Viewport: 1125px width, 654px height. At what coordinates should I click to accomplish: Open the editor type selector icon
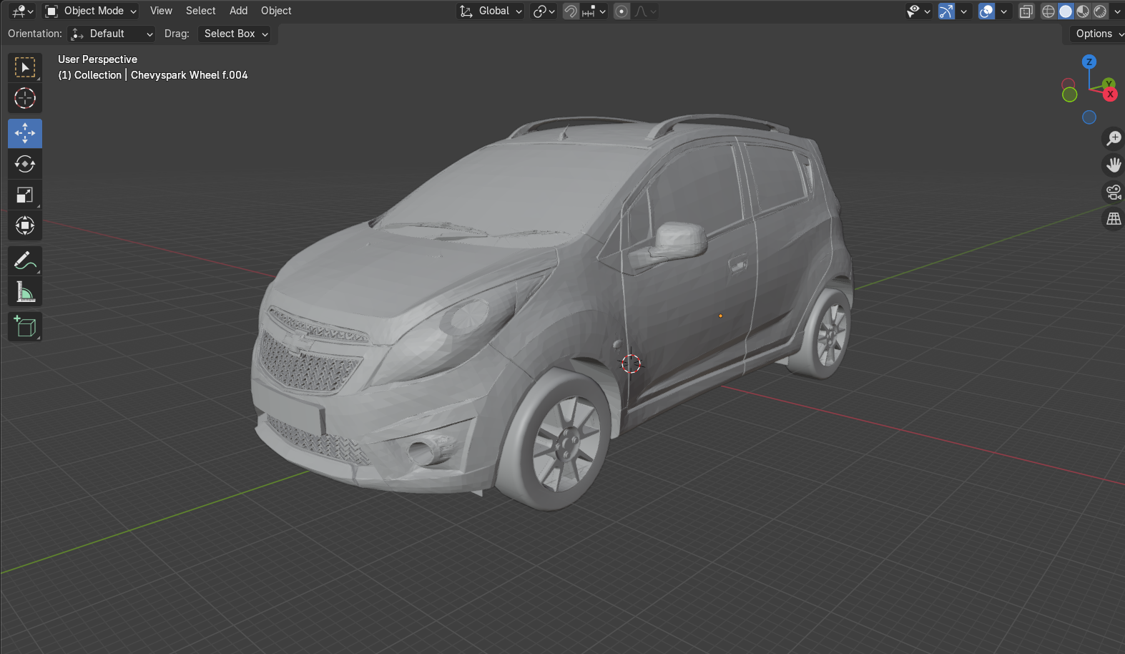click(22, 11)
